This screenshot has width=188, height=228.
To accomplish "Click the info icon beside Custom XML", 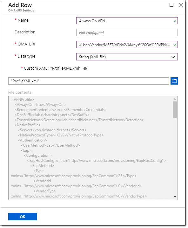I will tap(85, 69).
